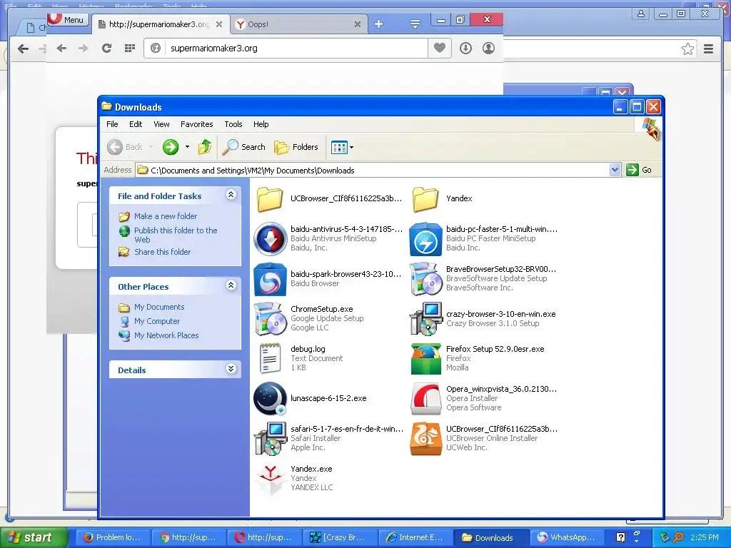
Task: Select the safari-5-1-7 installer icon
Action: (270, 439)
